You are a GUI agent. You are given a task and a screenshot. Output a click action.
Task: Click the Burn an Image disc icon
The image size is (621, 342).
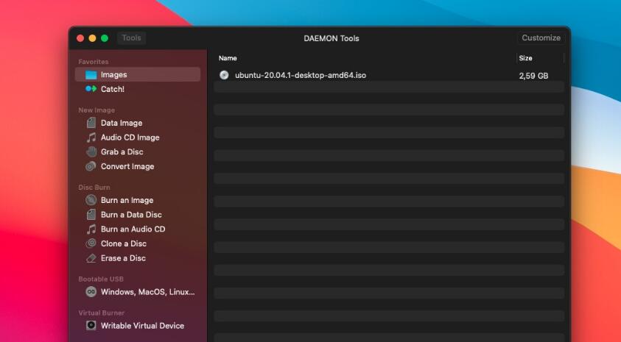[x=91, y=200]
